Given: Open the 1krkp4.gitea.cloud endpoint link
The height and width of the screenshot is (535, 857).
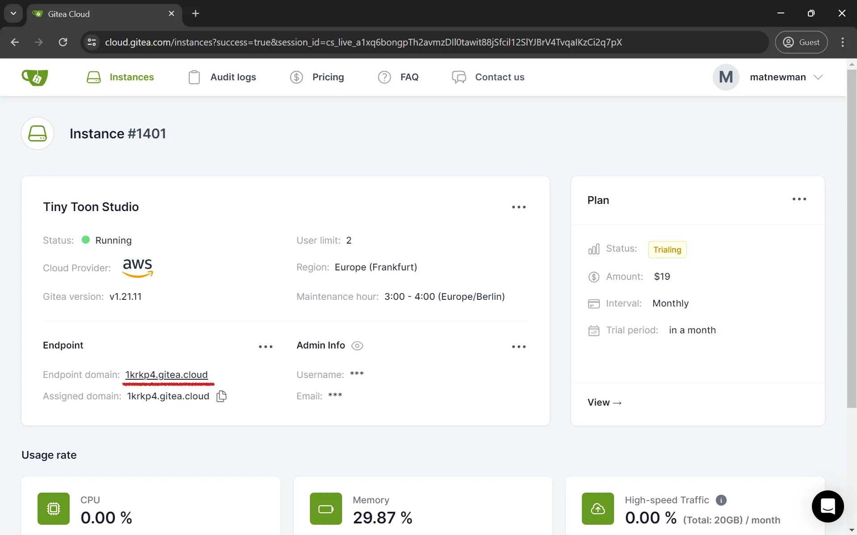Looking at the screenshot, I should pyautogui.click(x=167, y=374).
